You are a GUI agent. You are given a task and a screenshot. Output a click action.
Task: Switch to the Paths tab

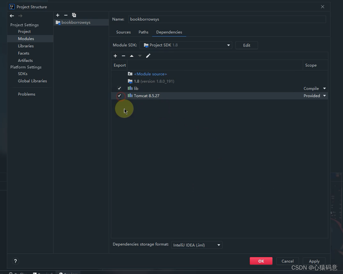tap(143, 32)
